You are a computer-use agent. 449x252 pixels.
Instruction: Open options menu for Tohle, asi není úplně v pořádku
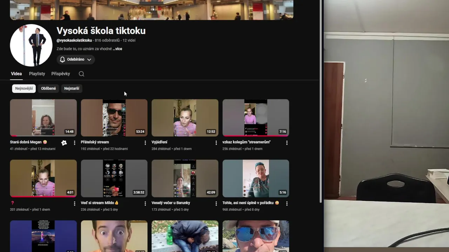287,203
